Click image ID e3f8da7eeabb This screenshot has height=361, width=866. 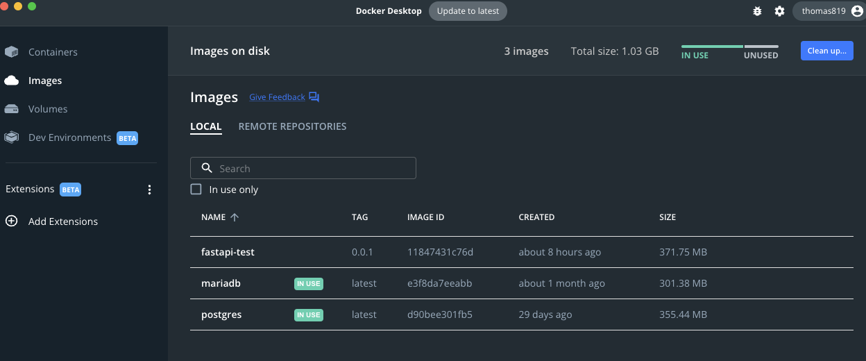(x=439, y=283)
